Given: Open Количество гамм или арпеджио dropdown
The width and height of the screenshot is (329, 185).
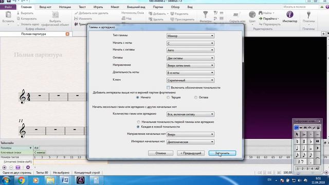Looking at the screenshot, I should 190,114.
